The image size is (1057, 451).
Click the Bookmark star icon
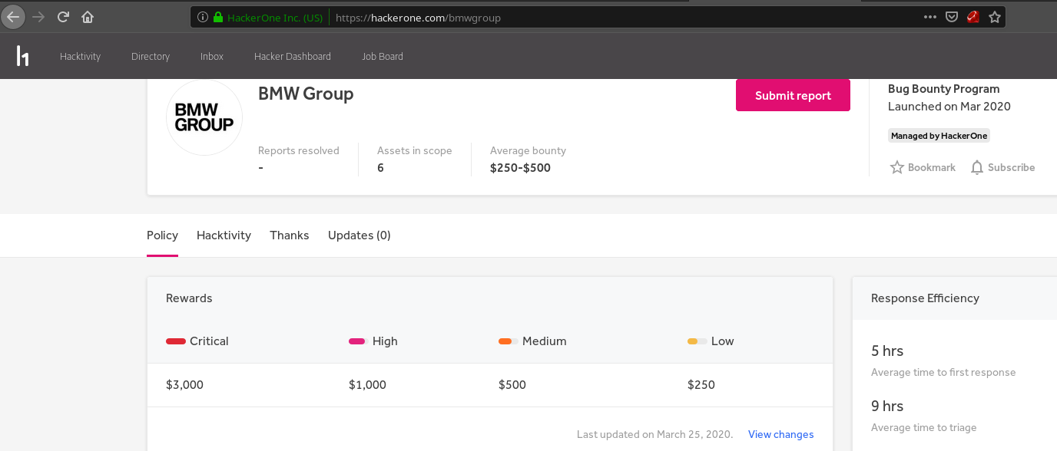coord(896,167)
